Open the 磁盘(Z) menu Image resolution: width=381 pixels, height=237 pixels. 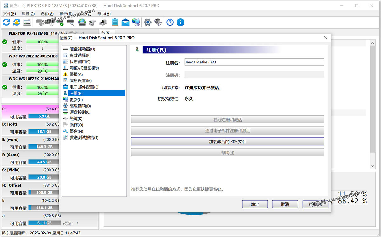click(28, 14)
